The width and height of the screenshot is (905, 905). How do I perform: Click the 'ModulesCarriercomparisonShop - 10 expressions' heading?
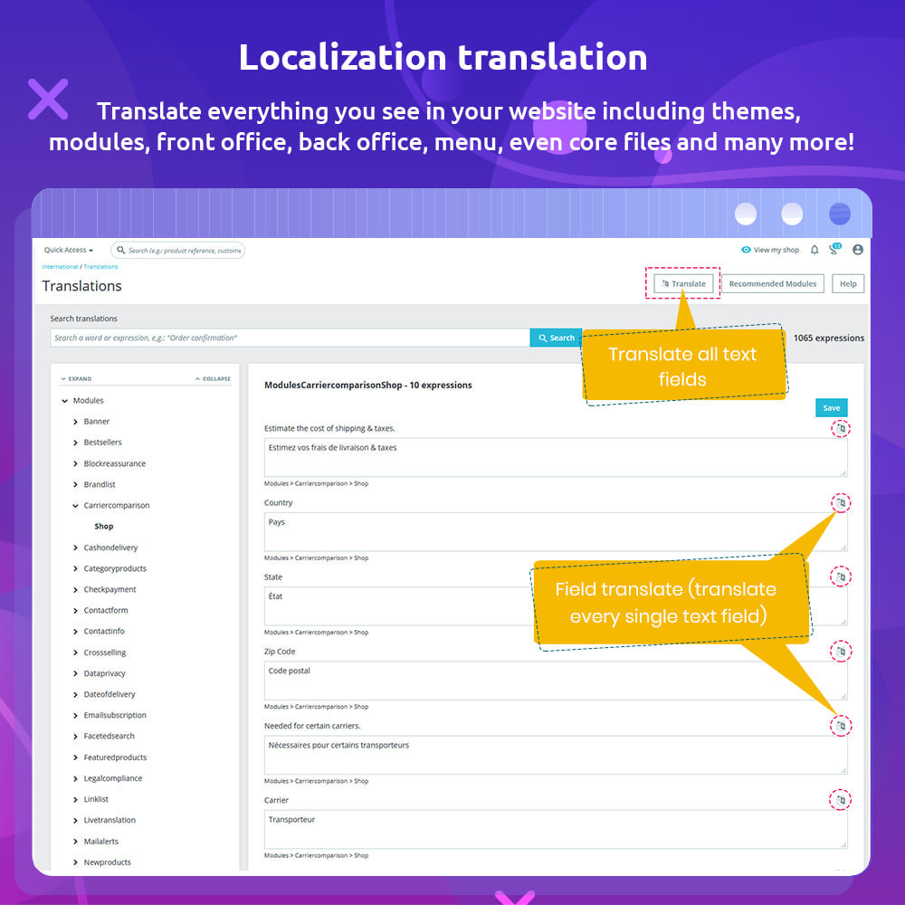pyautogui.click(x=367, y=385)
